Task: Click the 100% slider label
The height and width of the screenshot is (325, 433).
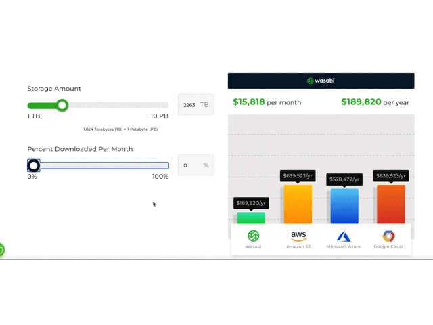Action: click(x=160, y=177)
